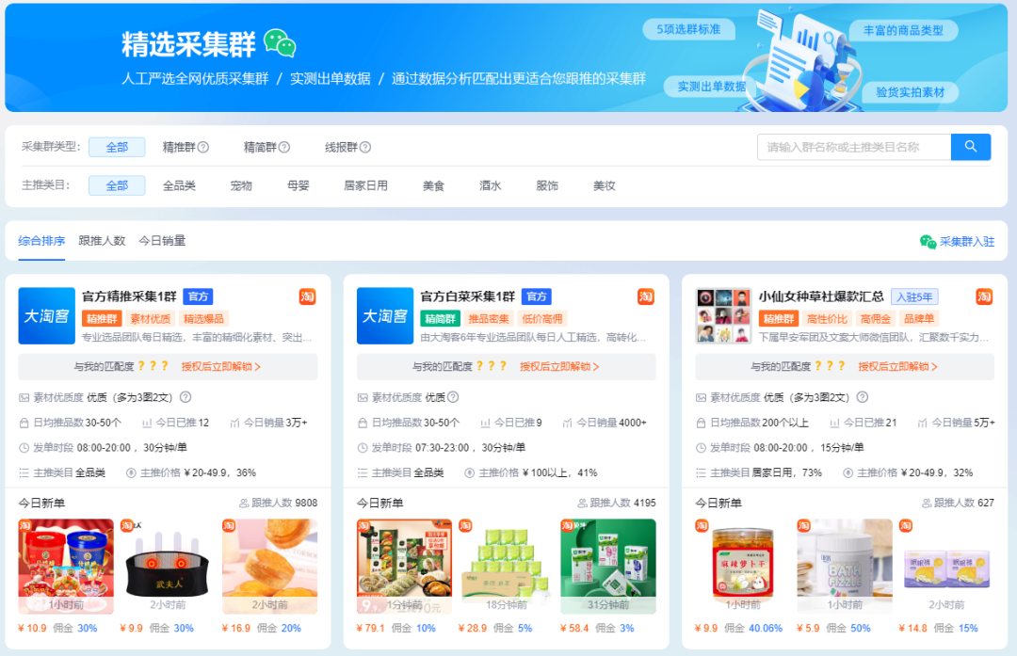Filter category by 全品类
The height and width of the screenshot is (656, 1017).
point(179,185)
